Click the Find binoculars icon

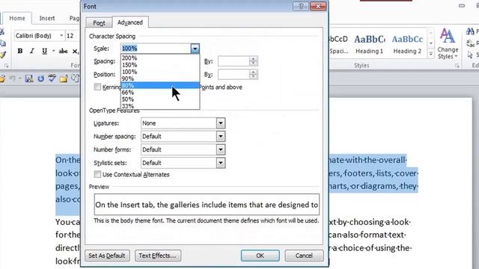(x=471, y=31)
